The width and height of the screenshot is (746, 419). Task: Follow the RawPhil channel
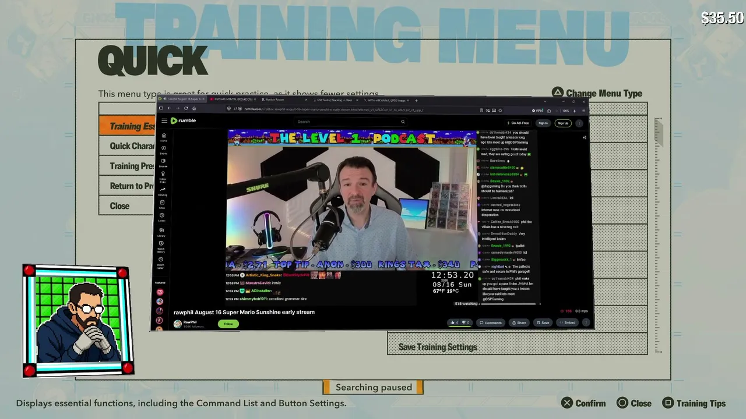click(228, 324)
